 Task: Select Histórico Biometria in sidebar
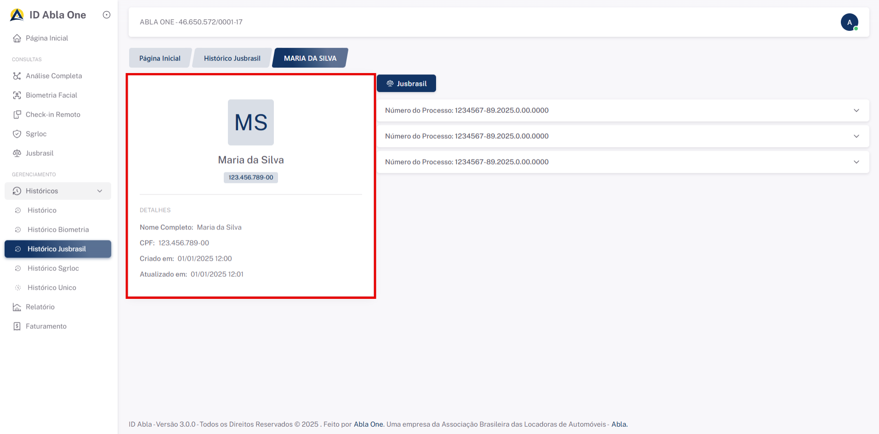pos(58,229)
